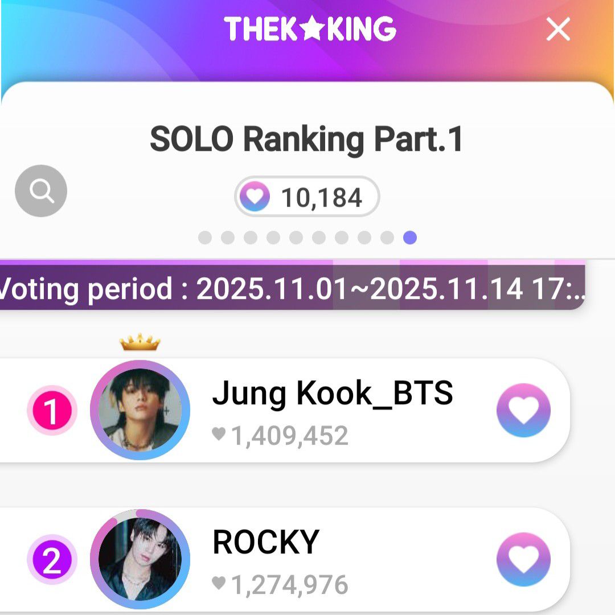Viewport: 615px width, 615px height.
Task: Tap the gold crown icon
Action: click(140, 343)
